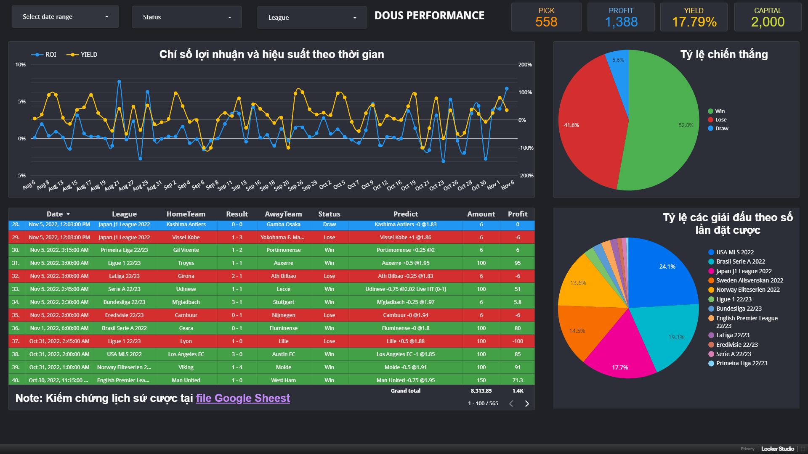This screenshot has width=808, height=454.
Task: Toggle the ROI series legend marker
Action: [37, 55]
